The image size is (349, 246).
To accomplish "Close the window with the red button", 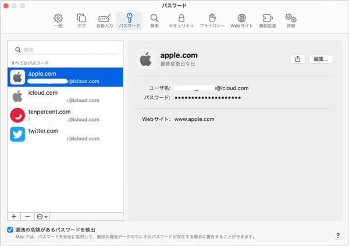I will pos(6,6).
